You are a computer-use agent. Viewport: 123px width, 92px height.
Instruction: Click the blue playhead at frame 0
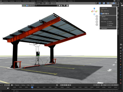click(x=32, y=87)
